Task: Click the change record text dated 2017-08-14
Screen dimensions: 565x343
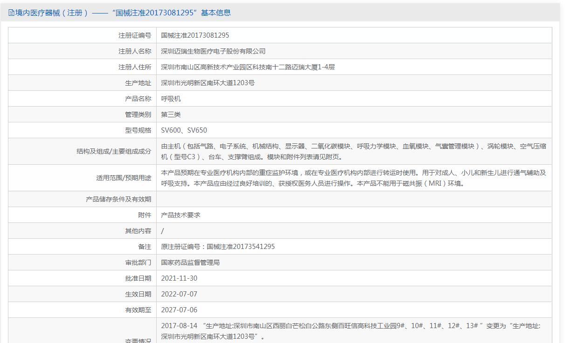Action: pos(351,331)
